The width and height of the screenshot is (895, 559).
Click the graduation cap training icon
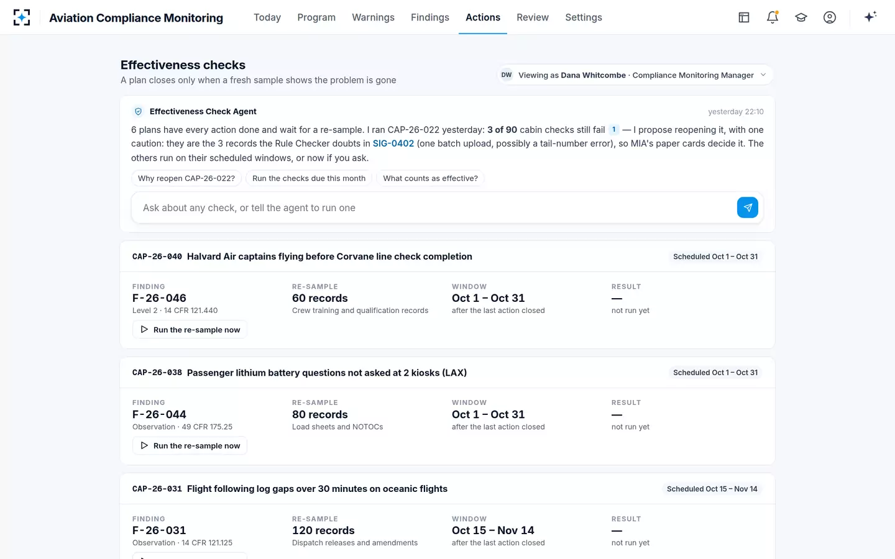(801, 17)
